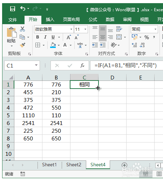The height and width of the screenshot is (181, 163).
Task: Click Increase Decimal icon
Action: pos(134,45)
